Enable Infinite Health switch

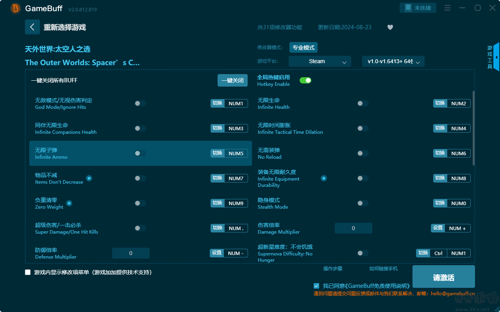coord(363,103)
